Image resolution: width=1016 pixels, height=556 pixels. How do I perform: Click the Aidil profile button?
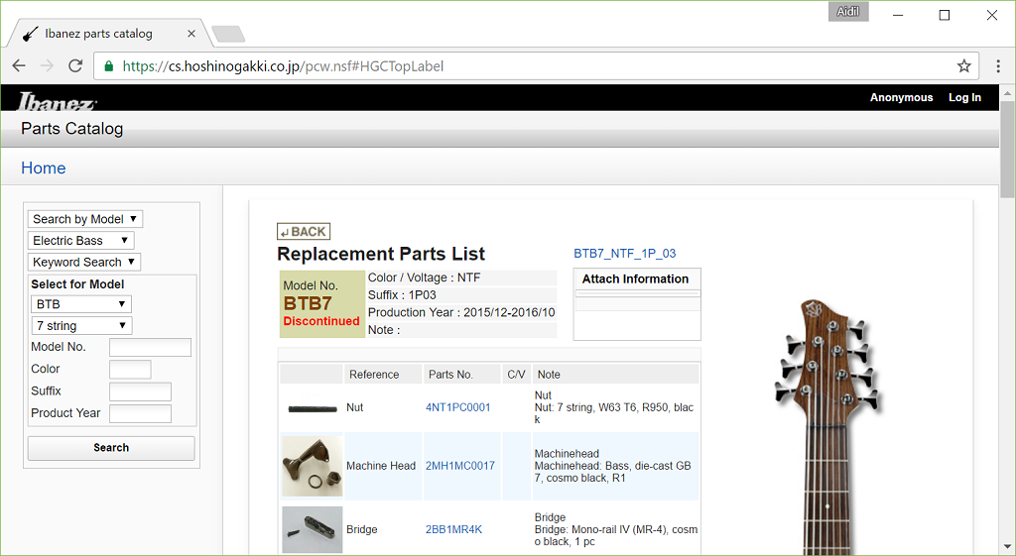coord(847,12)
